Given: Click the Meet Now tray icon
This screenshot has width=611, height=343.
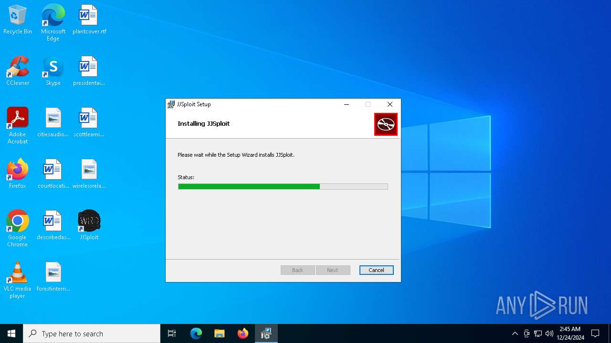Looking at the screenshot, I should 526,333.
